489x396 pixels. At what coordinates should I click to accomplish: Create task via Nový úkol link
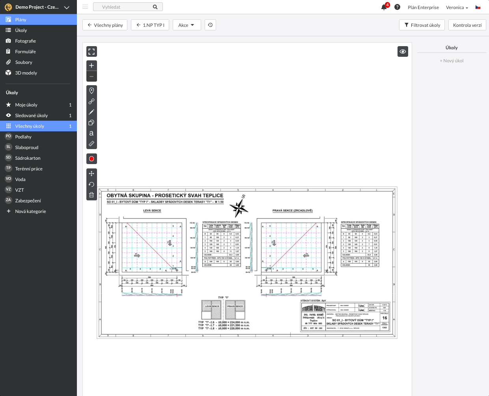[451, 60]
